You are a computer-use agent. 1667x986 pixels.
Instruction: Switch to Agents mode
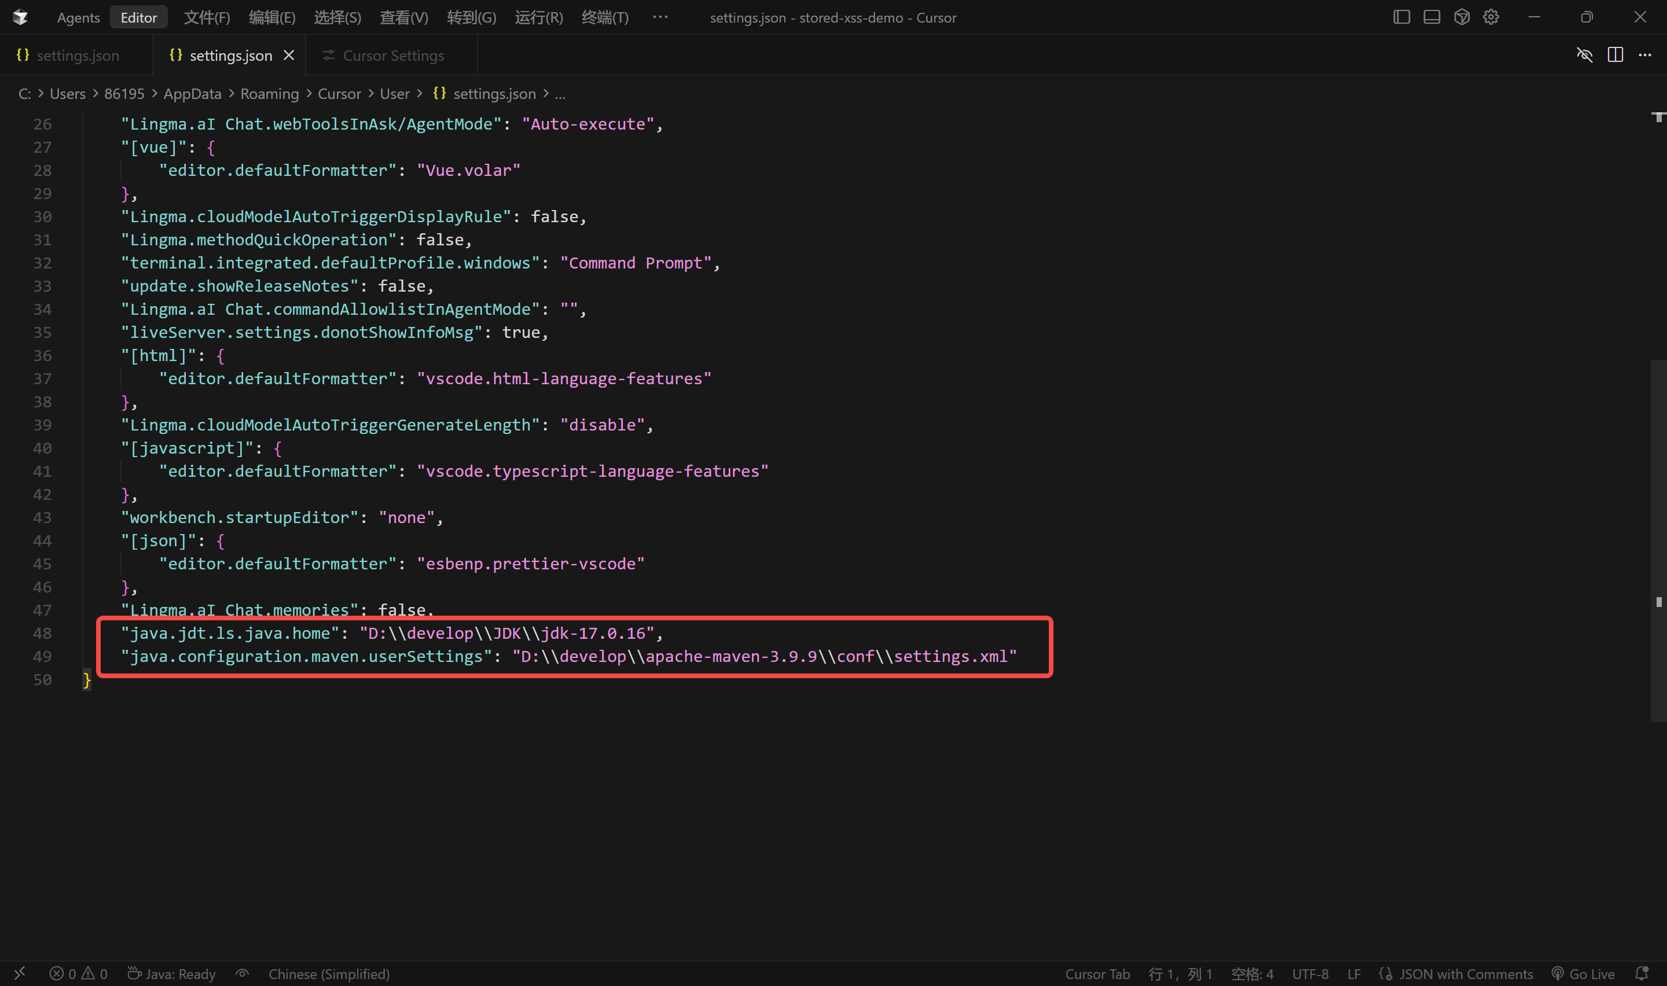78,17
